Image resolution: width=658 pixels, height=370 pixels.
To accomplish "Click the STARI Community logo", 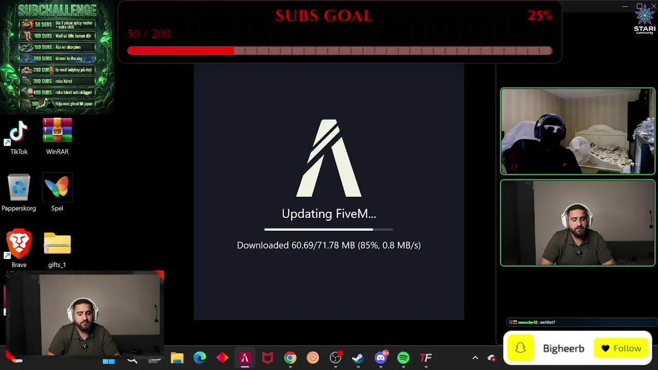I will tap(645, 20).
